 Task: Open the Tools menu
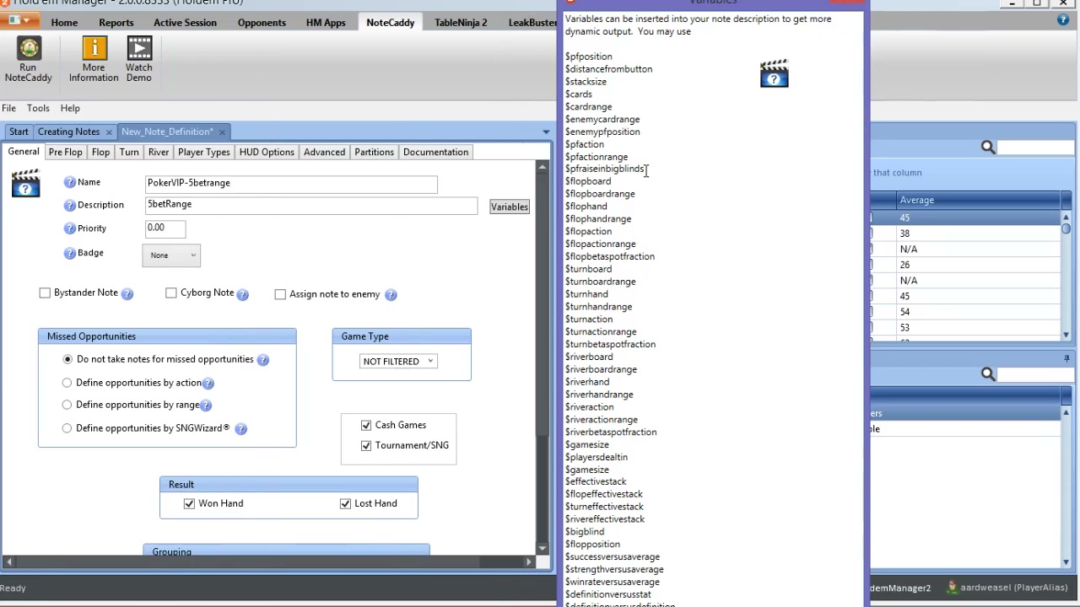[x=38, y=109]
